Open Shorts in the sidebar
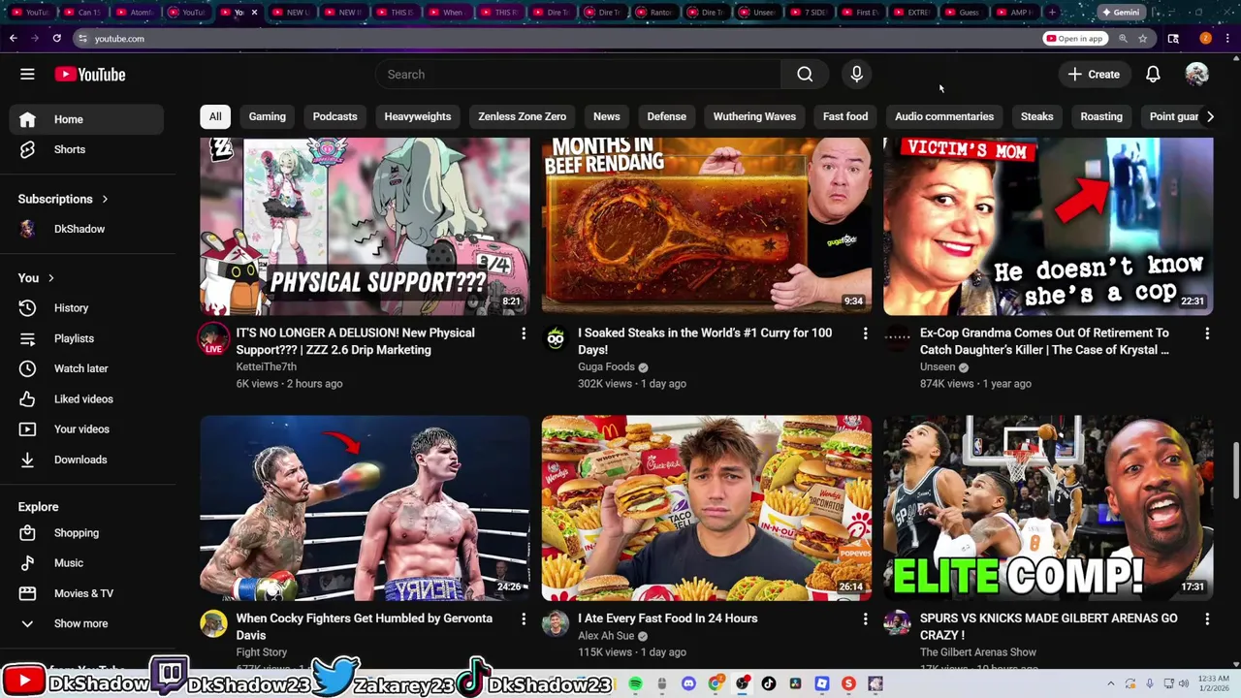Image resolution: width=1241 pixels, height=698 pixels. click(87, 149)
